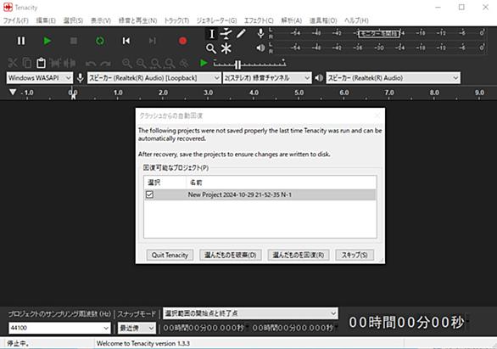This screenshot has width=497, height=349.
Task: Click the Cut scissors icon
Action: pos(13,63)
